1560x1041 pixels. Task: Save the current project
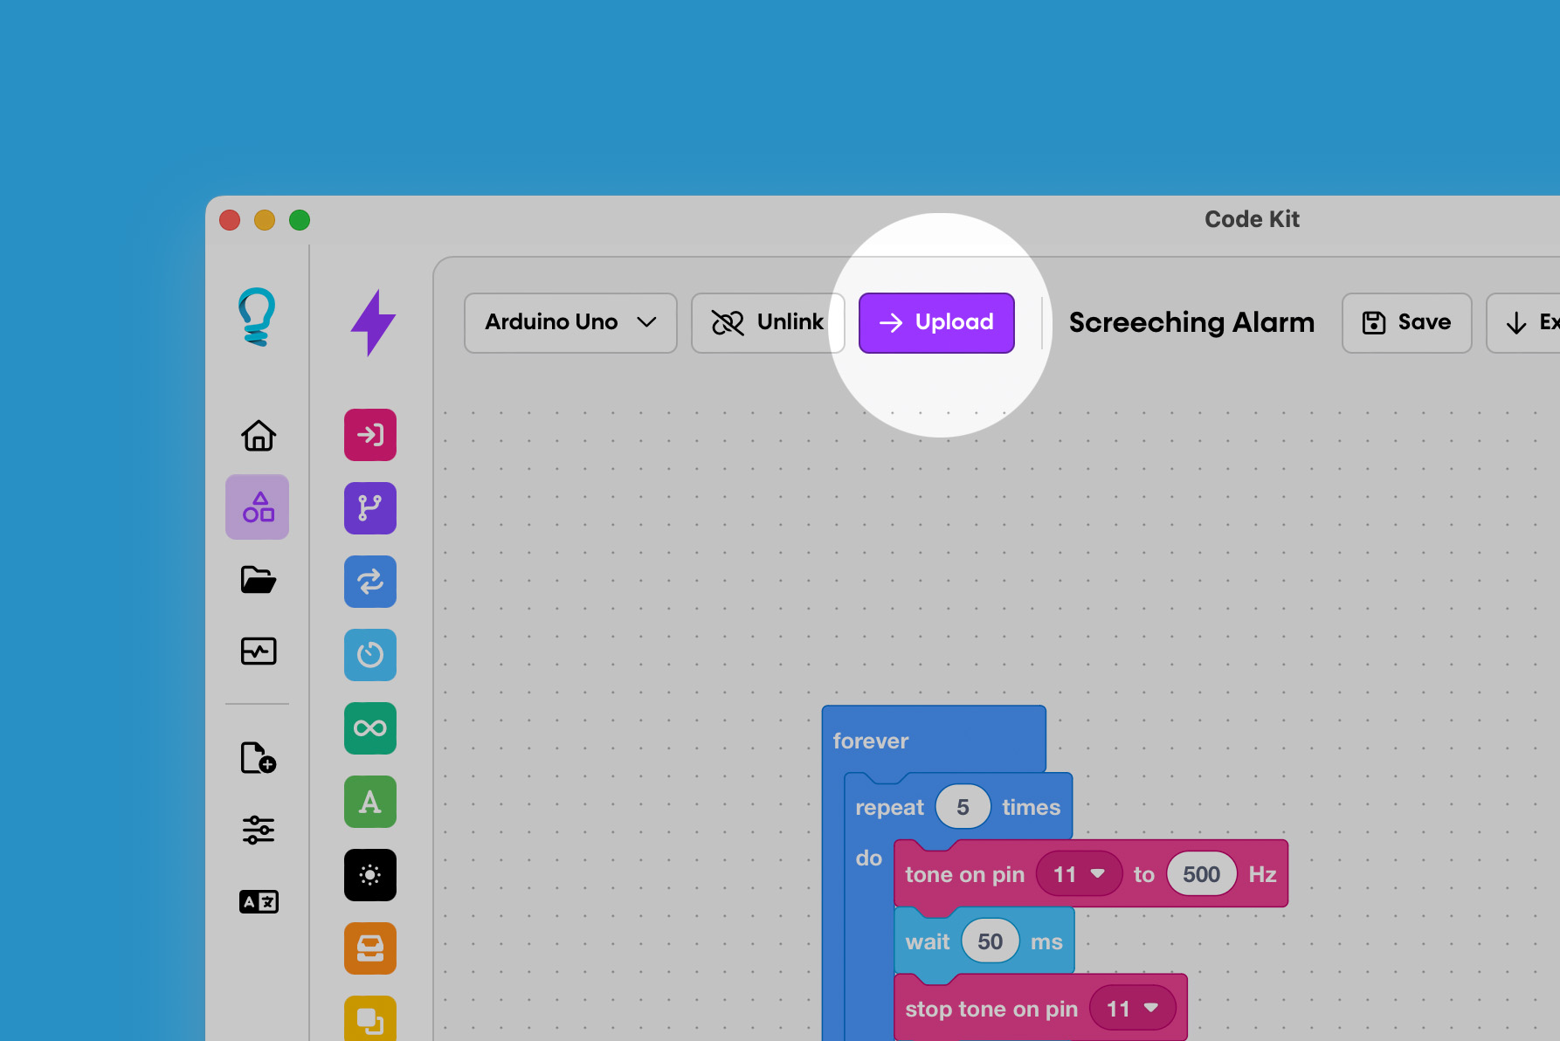click(1406, 322)
